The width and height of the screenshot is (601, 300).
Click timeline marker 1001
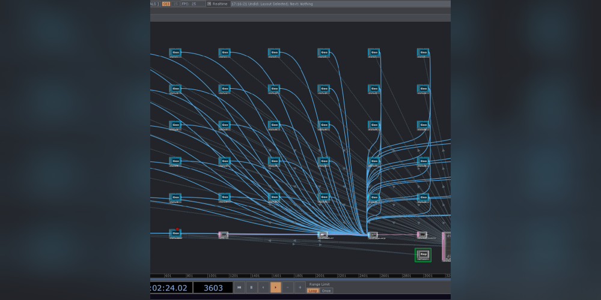click(x=212, y=276)
